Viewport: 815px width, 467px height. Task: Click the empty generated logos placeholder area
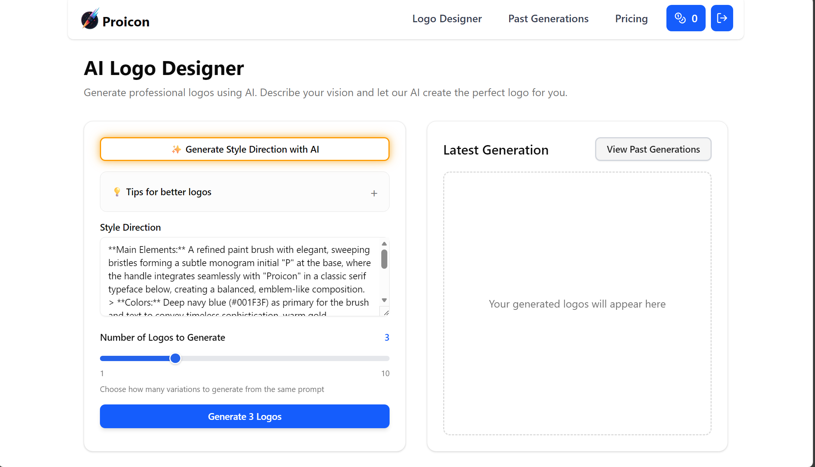pyautogui.click(x=577, y=303)
